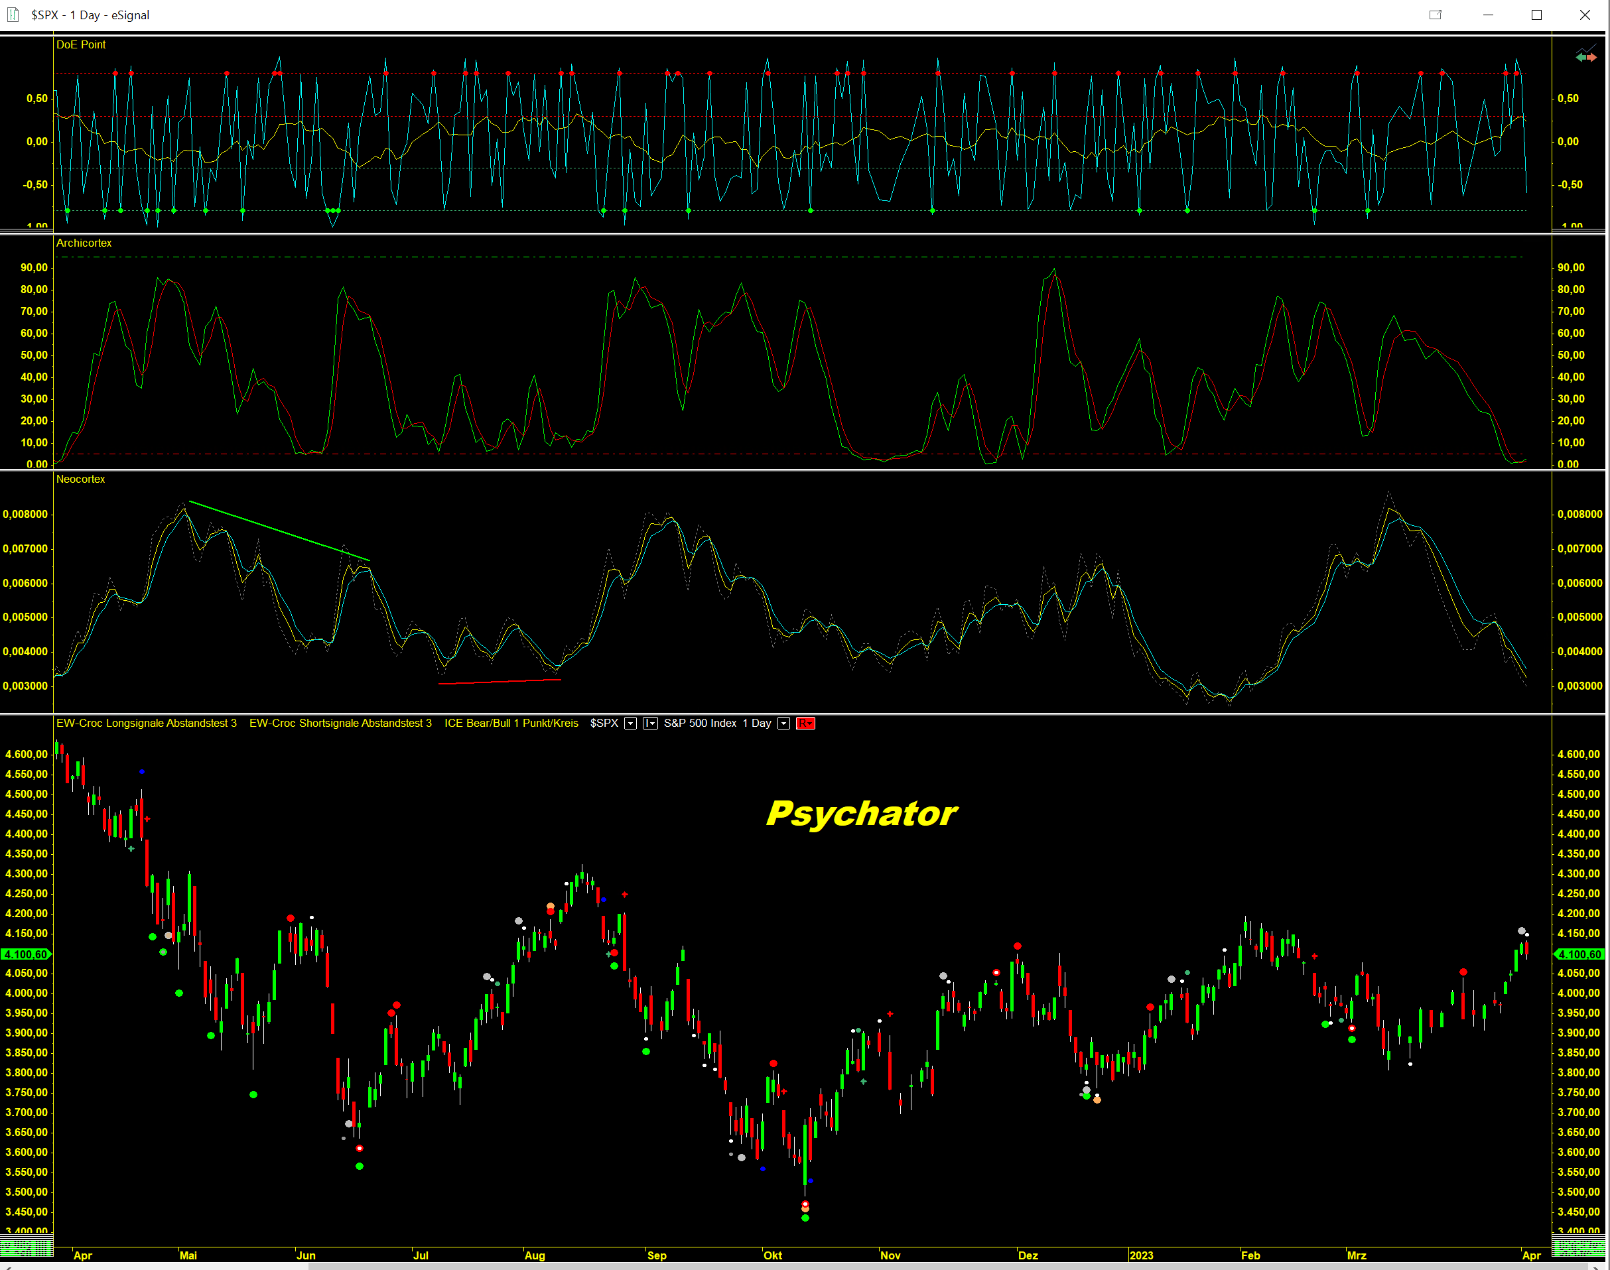The image size is (1610, 1270).
Task: Open the 'I' interval type dropdown
Action: (649, 724)
